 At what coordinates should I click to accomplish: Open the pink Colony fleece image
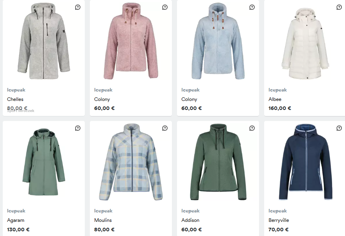(131, 41)
